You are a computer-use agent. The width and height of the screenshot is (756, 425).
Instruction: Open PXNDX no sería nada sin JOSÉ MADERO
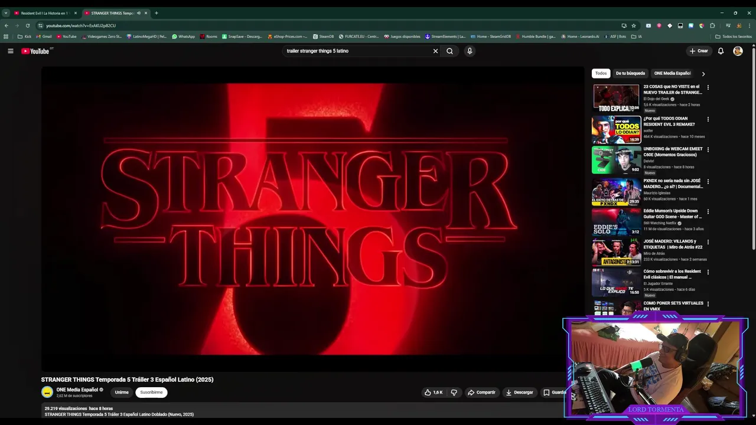point(672,184)
